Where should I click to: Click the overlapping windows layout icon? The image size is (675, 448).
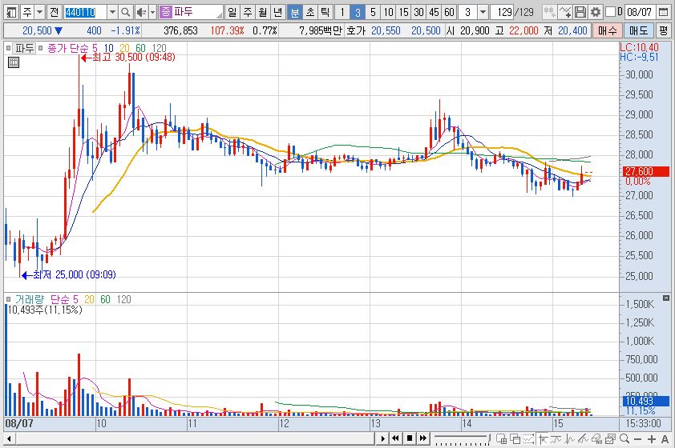[515, 438]
